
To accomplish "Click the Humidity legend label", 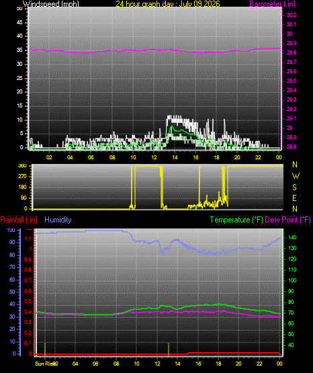I will (x=58, y=220).
